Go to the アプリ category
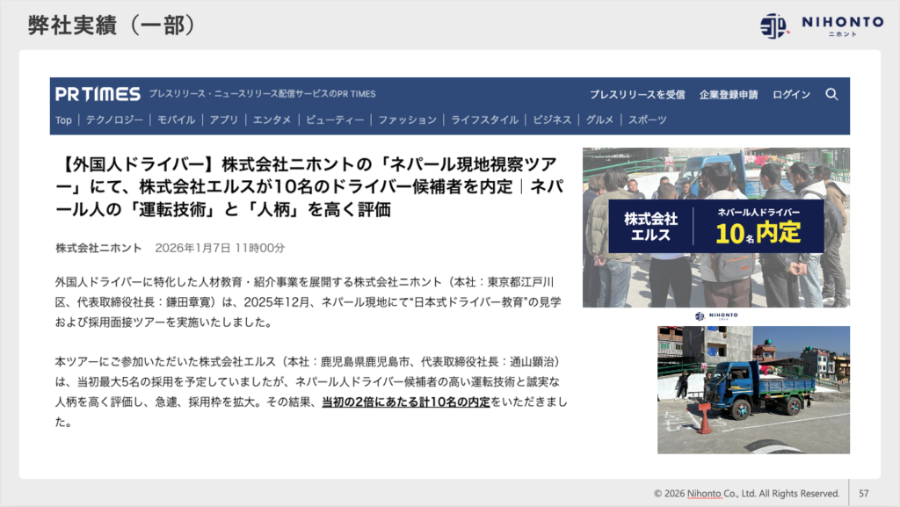 click(x=223, y=120)
